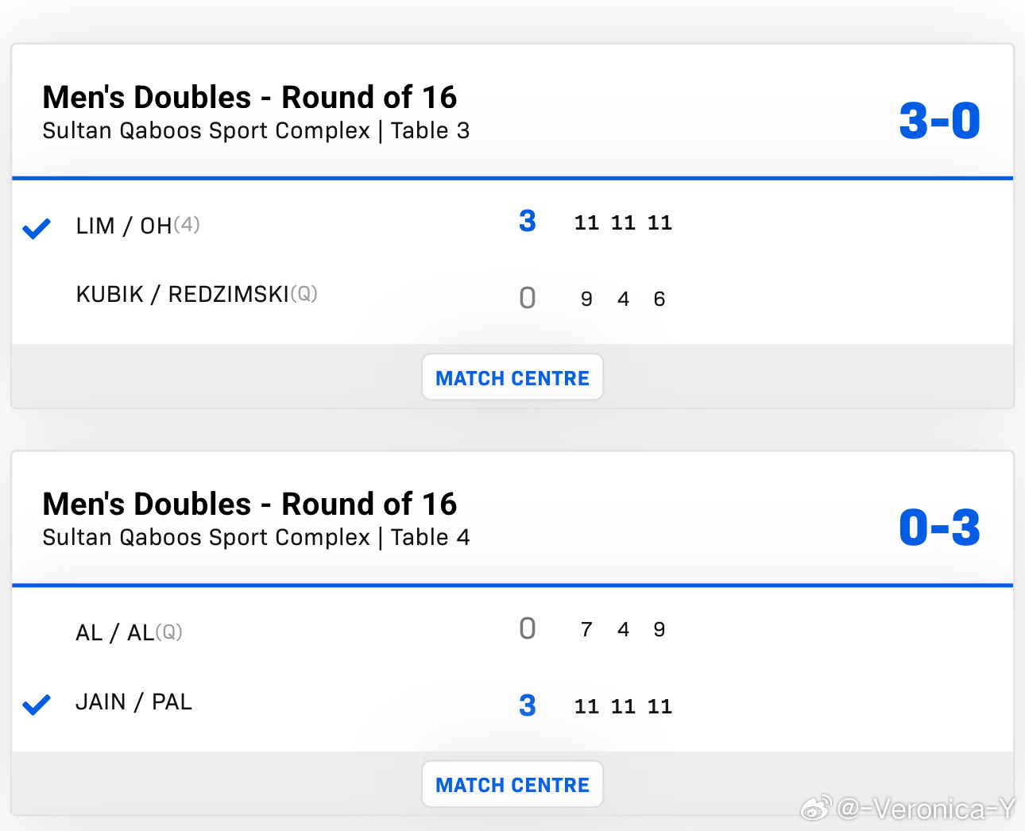Click the @-Veronica-Y watermark text
Image resolution: width=1025 pixels, height=831 pixels.
(926, 809)
